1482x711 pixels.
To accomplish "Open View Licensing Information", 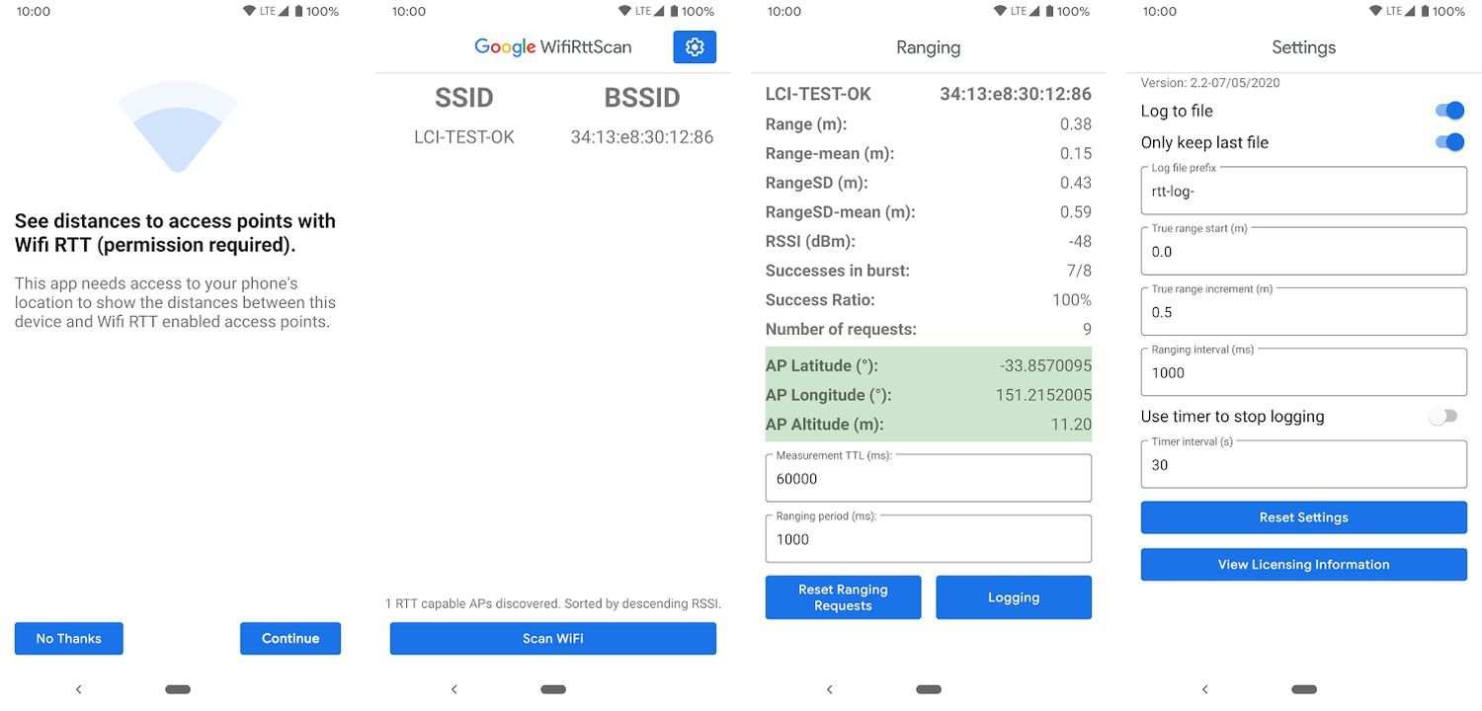I will 1303,565.
